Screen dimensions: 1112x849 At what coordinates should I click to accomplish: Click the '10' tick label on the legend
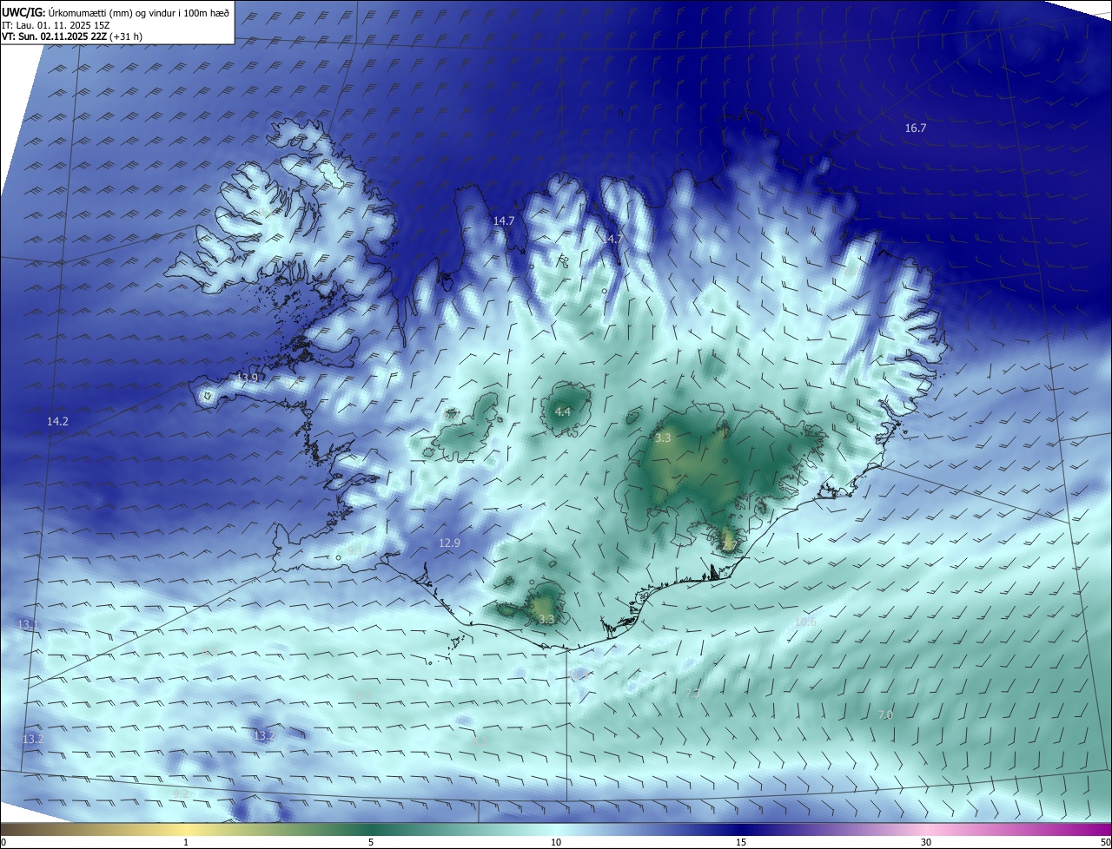point(556,842)
